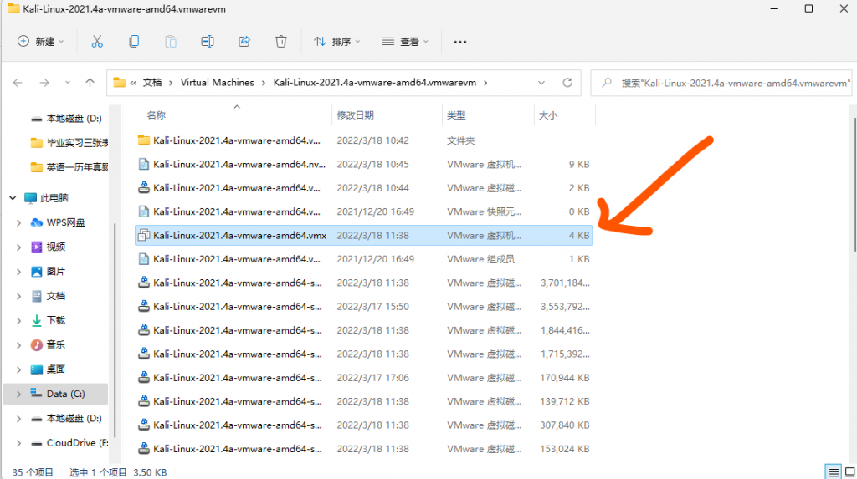Image resolution: width=857 pixels, height=479 pixels.
Task: Select the folder dated 2022/3/18 10:42
Action: coord(363,140)
